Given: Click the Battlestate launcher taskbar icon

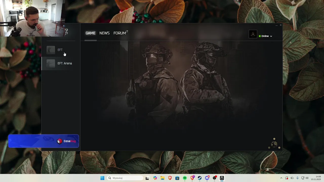Looking at the screenshot, I should [x=222, y=178].
